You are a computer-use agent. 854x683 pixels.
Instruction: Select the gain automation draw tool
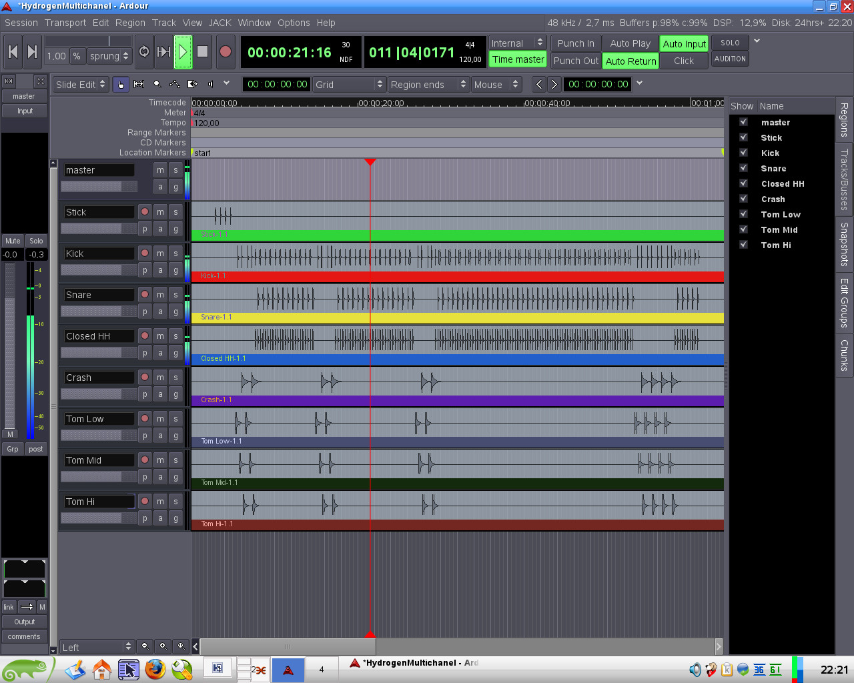click(x=175, y=84)
